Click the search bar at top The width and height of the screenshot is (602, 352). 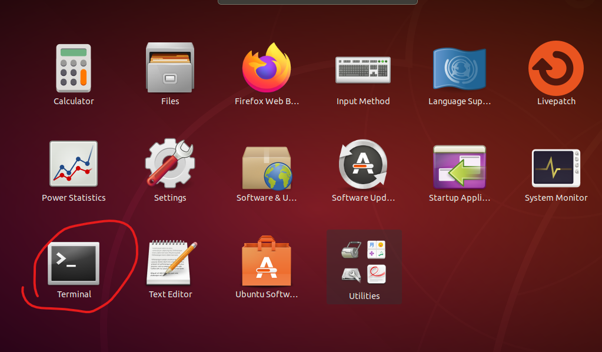(318, 2)
